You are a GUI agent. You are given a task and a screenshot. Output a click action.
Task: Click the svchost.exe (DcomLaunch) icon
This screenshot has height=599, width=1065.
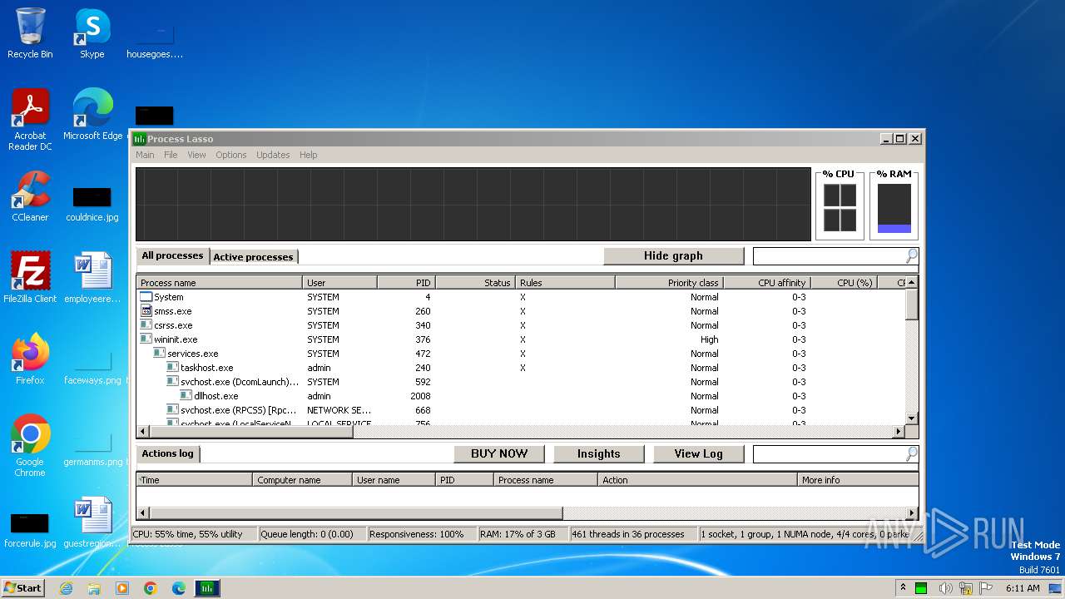173,382
